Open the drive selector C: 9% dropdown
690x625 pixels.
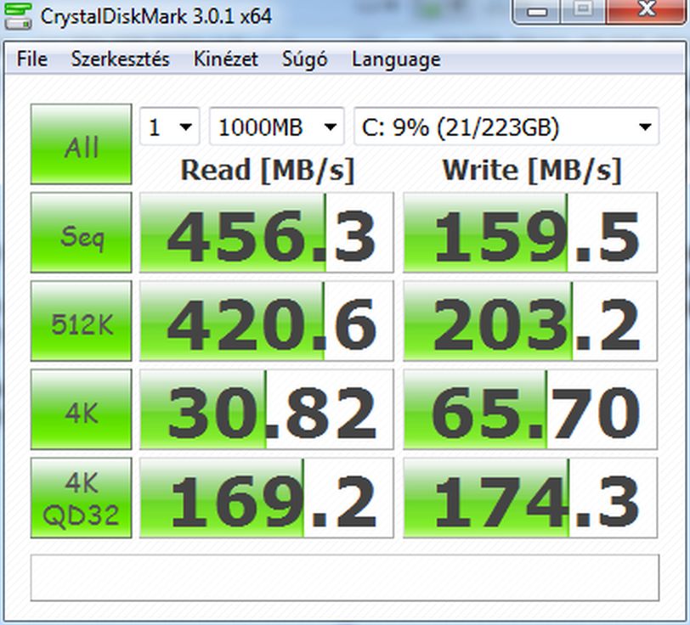[x=506, y=127]
